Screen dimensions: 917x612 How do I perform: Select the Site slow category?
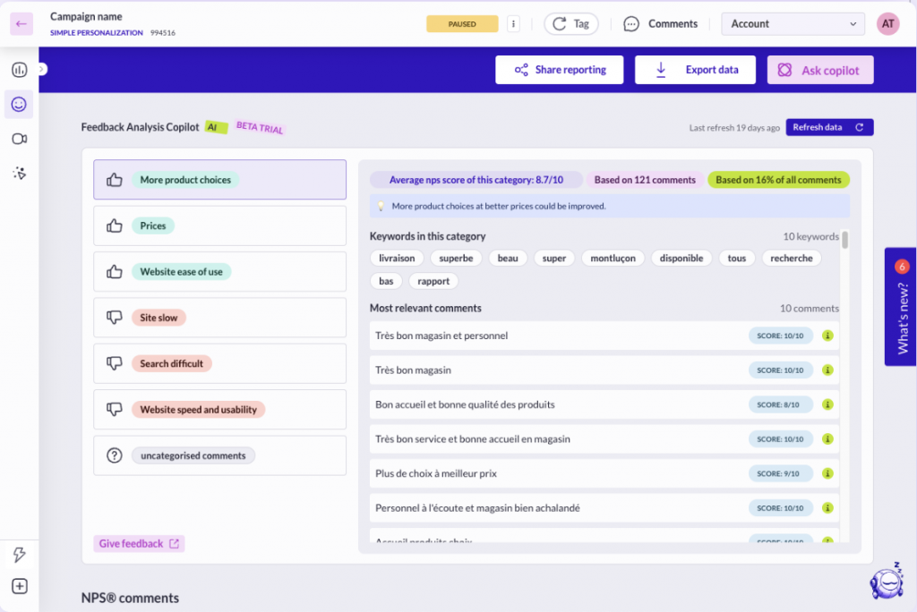219,318
